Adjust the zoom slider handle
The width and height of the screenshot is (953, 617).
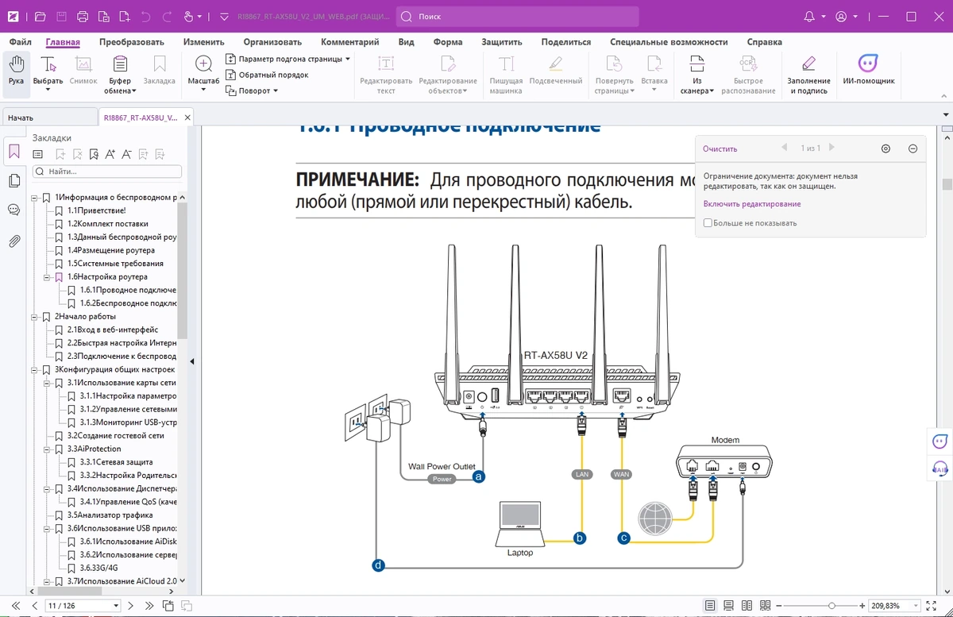click(831, 606)
